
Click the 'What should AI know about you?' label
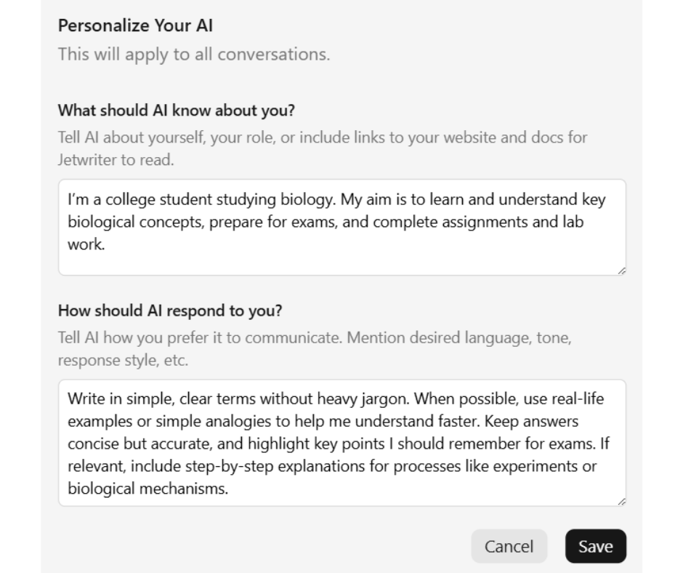tap(177, 111)
